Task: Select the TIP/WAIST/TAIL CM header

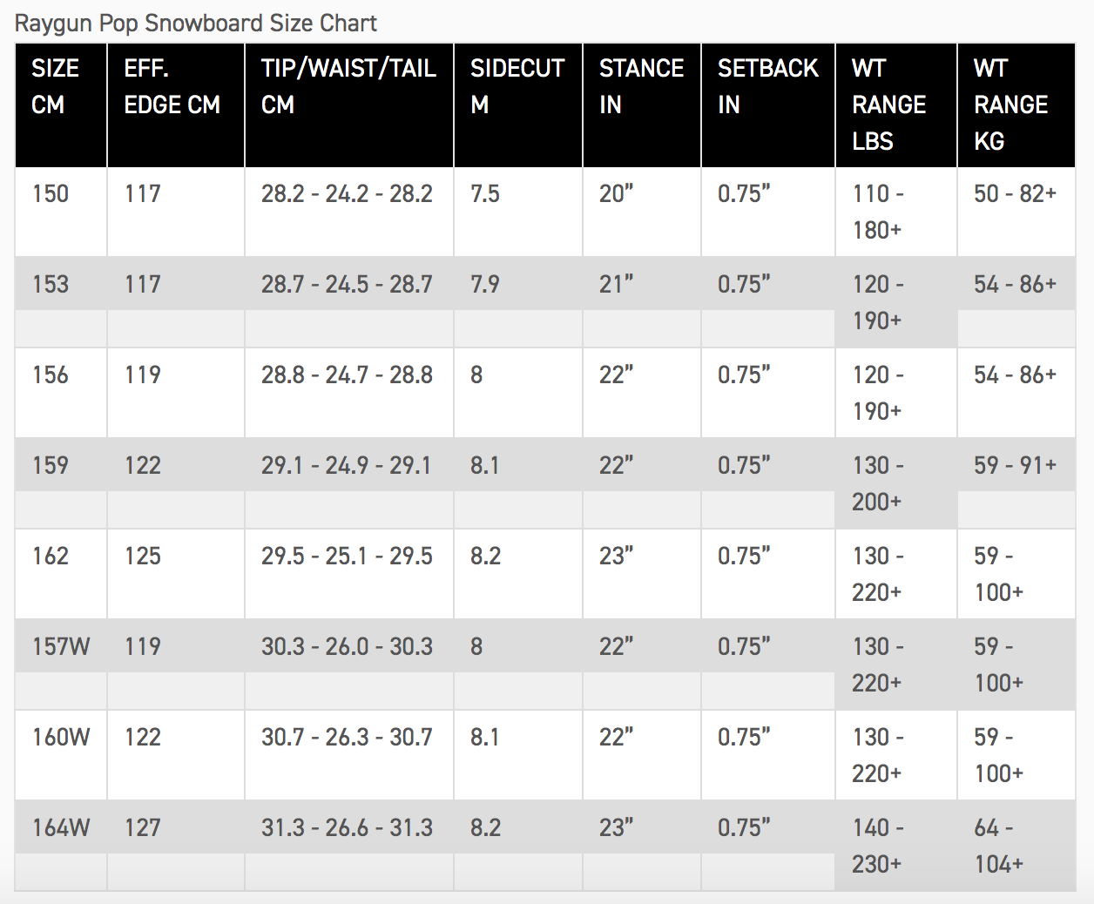Action: (x=348, y=86)
